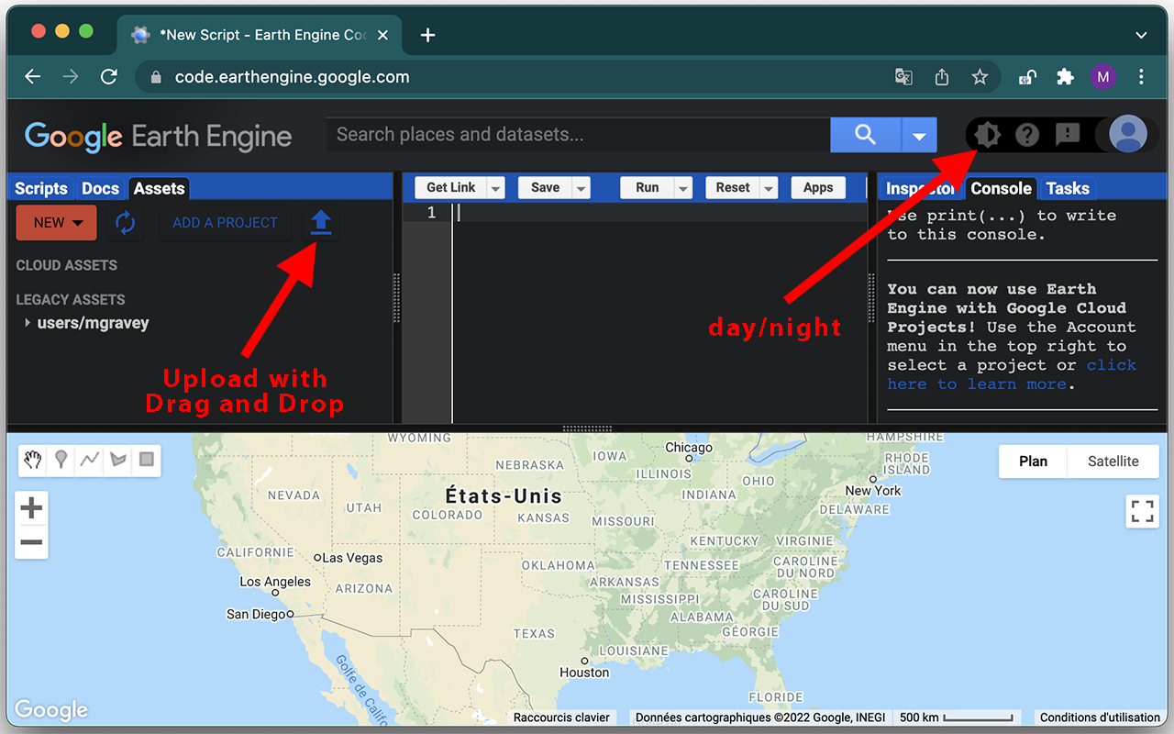The width and height of the screenshot is (1174, 734).
Task: Click the Chrome share page icon
Action: 942,77
